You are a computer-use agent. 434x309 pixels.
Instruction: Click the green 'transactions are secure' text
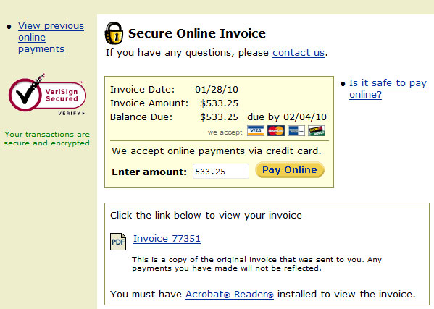coord(46,138)
